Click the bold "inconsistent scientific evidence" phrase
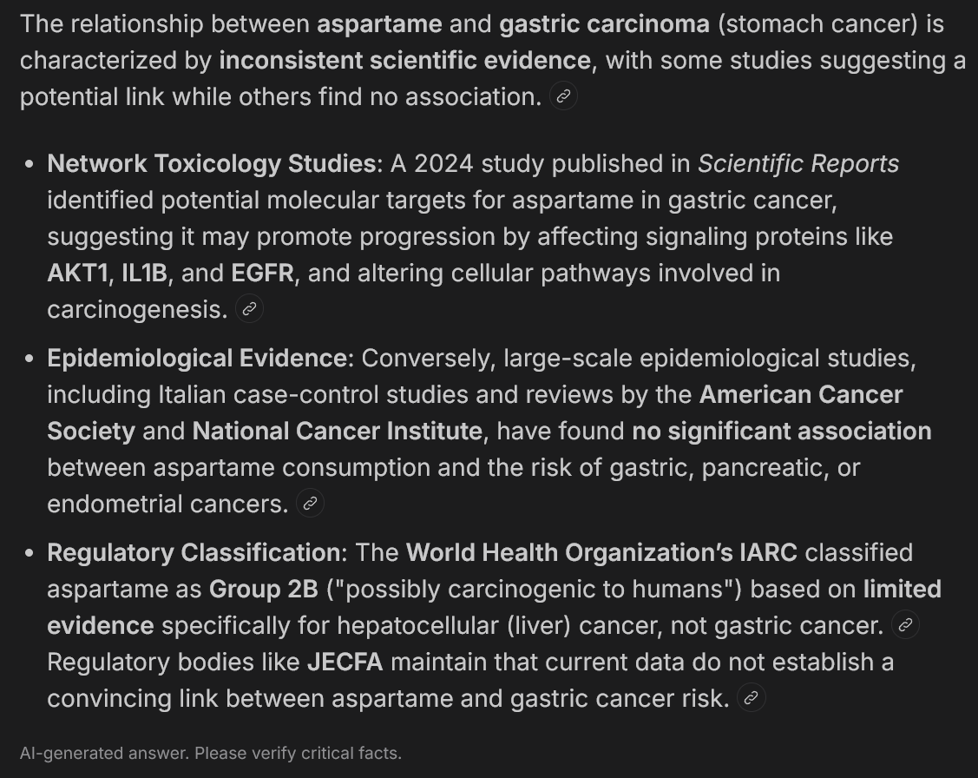Screen dimensions: 978x778 coord(404,60)
